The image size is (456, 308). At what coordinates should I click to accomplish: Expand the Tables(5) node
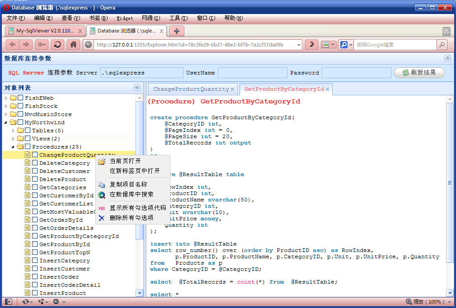[x=13, y=131]
